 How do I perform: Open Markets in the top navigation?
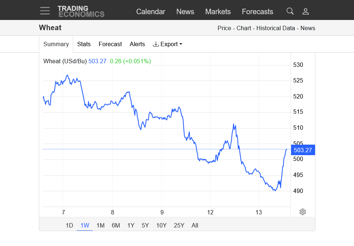(218, 12)
